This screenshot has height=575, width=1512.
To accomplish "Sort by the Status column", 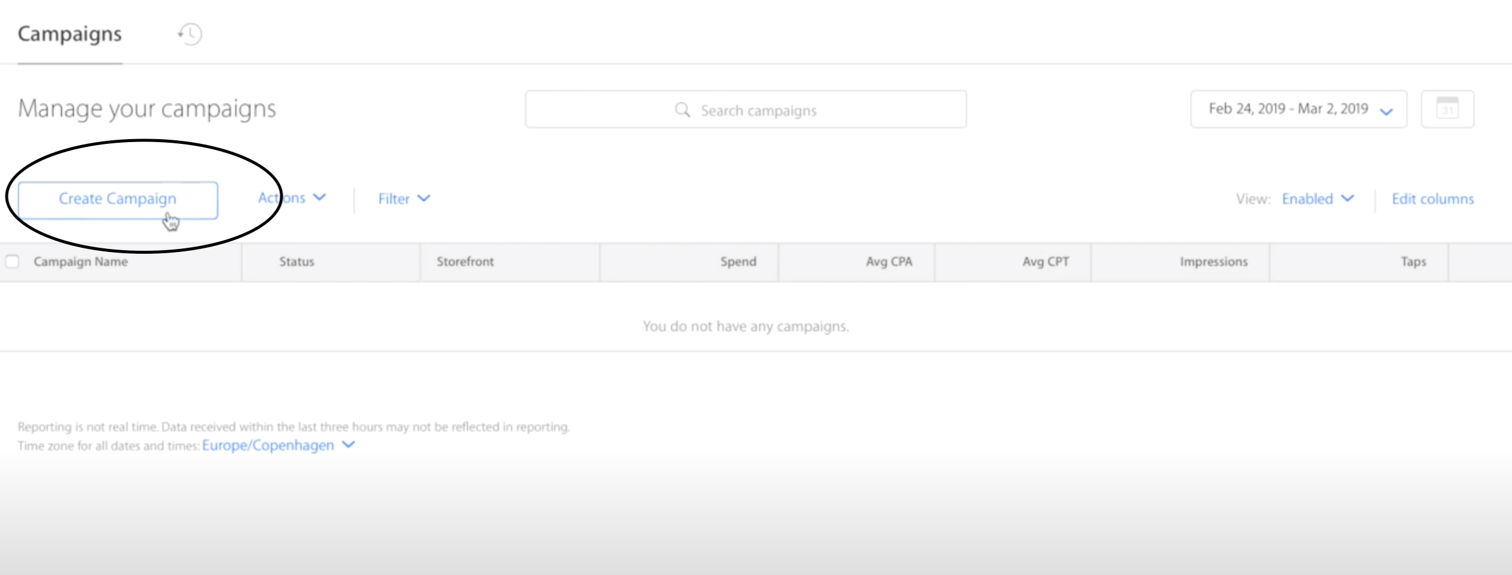I will 297,261.
